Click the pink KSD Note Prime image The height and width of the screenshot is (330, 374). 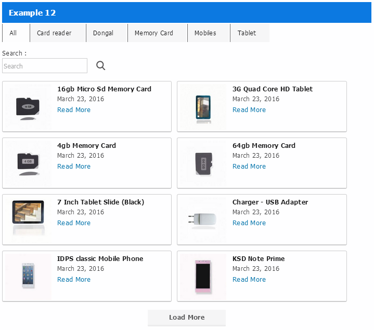pyautogui.click(x=203, y=277)
